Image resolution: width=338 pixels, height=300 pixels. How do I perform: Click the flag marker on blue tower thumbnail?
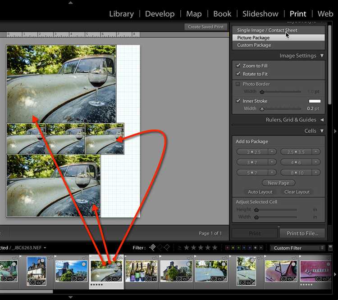pyautogui.click(x=55, y=256)
